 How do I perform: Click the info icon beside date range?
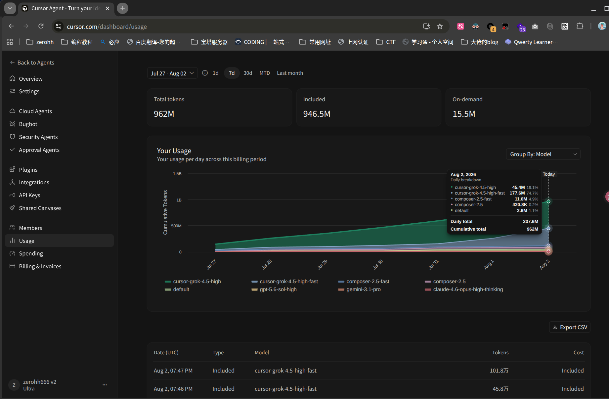coord(205,73)
